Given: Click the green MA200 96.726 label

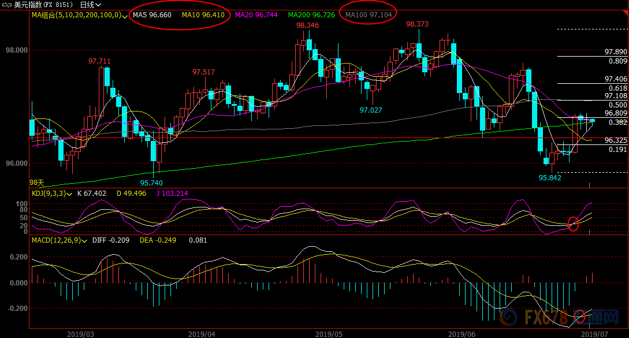Looking at the screenshot, I should coord(311,15).
